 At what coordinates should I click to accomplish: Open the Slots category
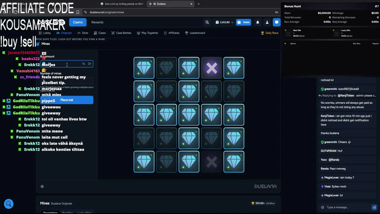click(x=83, y=33)
